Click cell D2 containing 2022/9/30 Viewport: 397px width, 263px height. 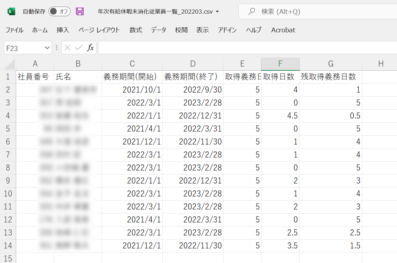click(x=193, y=90)
